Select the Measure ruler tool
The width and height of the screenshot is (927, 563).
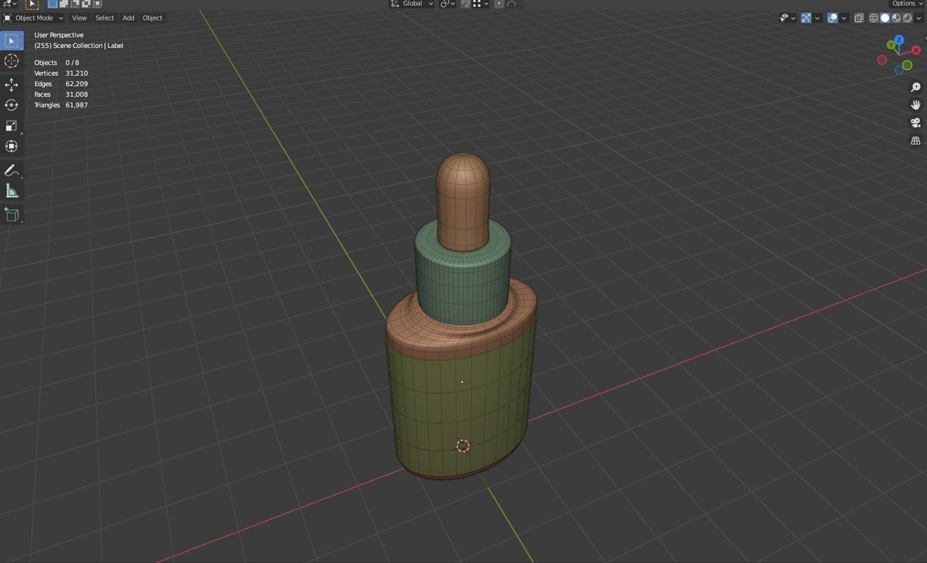click(x=11, y=191)
